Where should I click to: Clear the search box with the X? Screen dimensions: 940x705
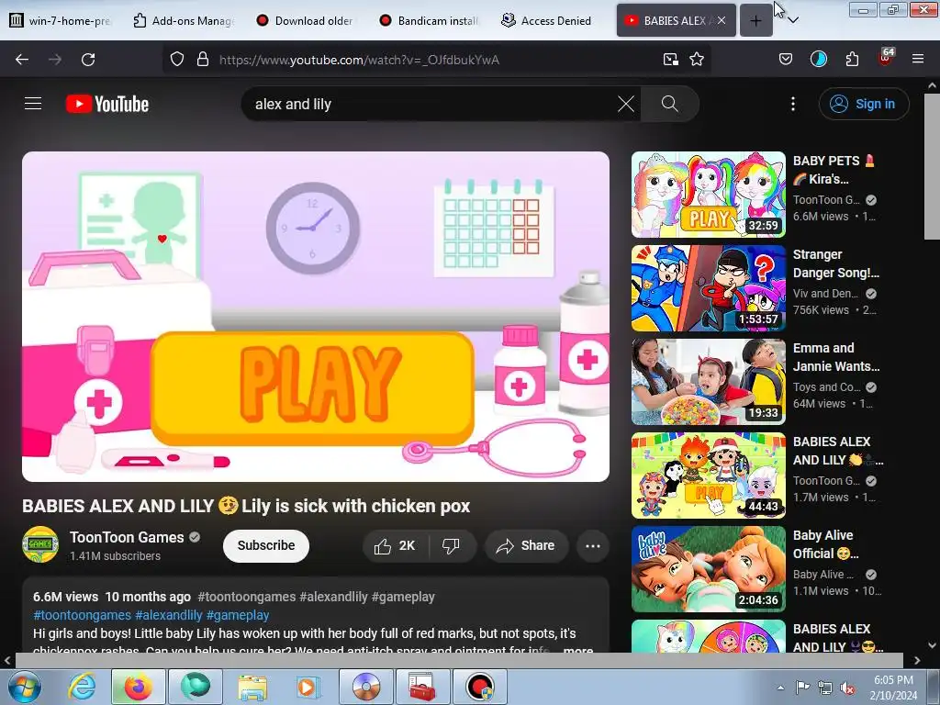click(x=625, y=104)
